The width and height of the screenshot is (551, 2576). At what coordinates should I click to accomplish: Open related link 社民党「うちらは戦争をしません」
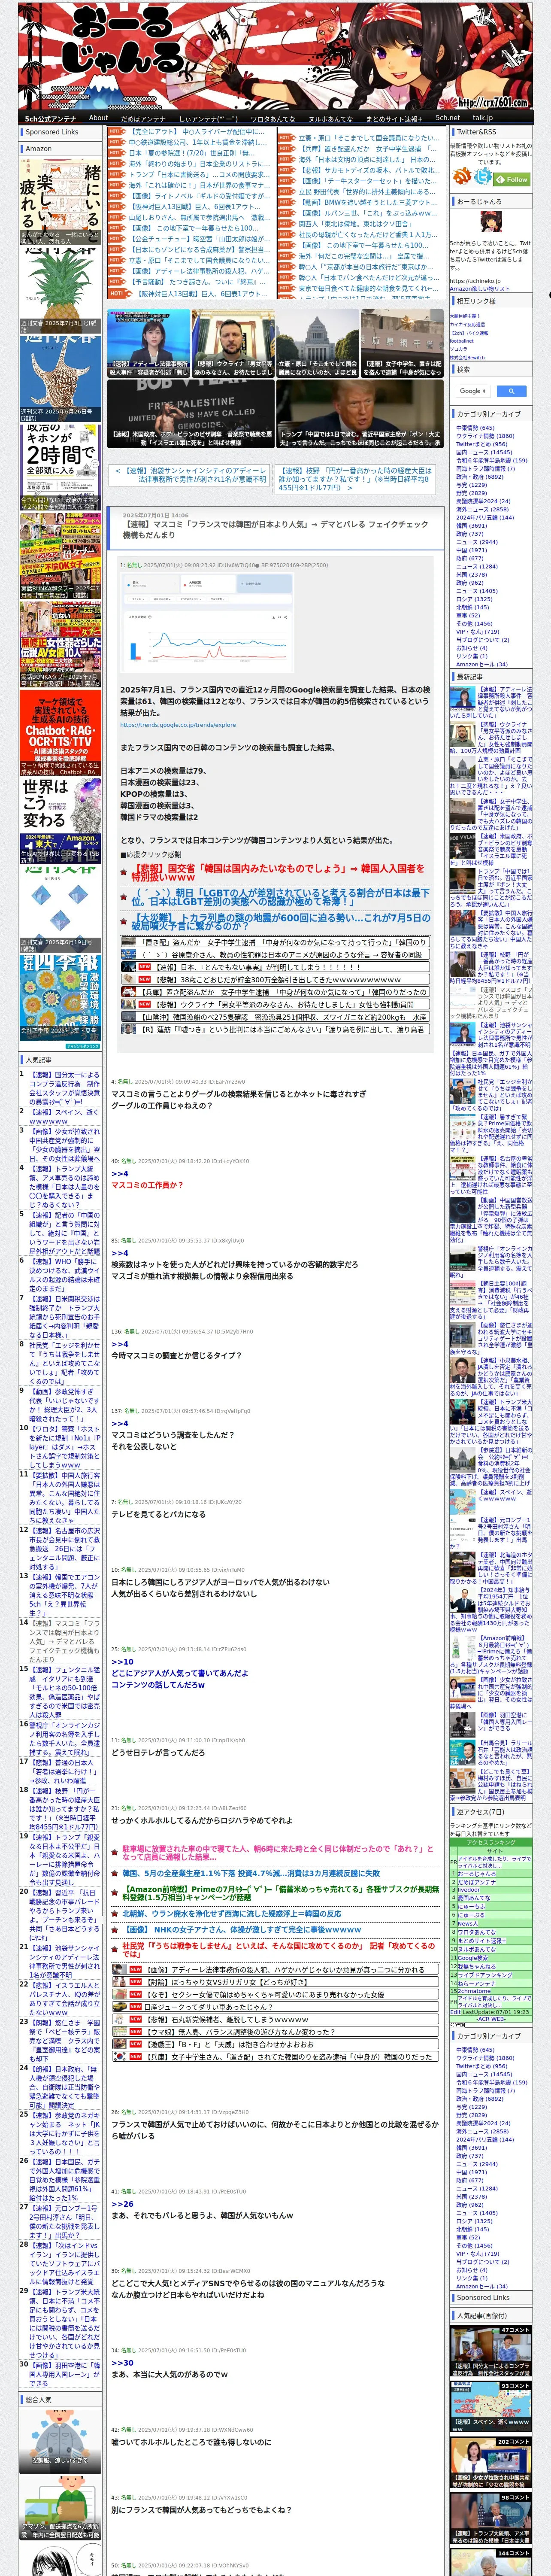point(279,1950)
